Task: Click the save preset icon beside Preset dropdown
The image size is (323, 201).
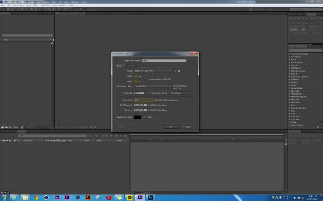Action: (x=175, y=71)
